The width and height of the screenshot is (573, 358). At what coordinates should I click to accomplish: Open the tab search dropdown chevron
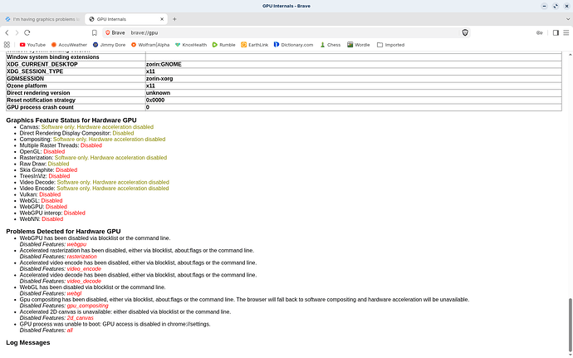click(568, 19)
